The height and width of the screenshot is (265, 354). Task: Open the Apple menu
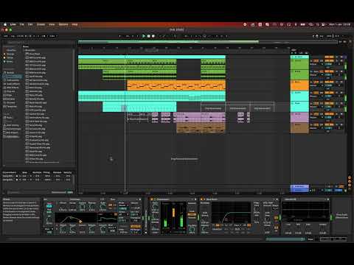[5, 24]
